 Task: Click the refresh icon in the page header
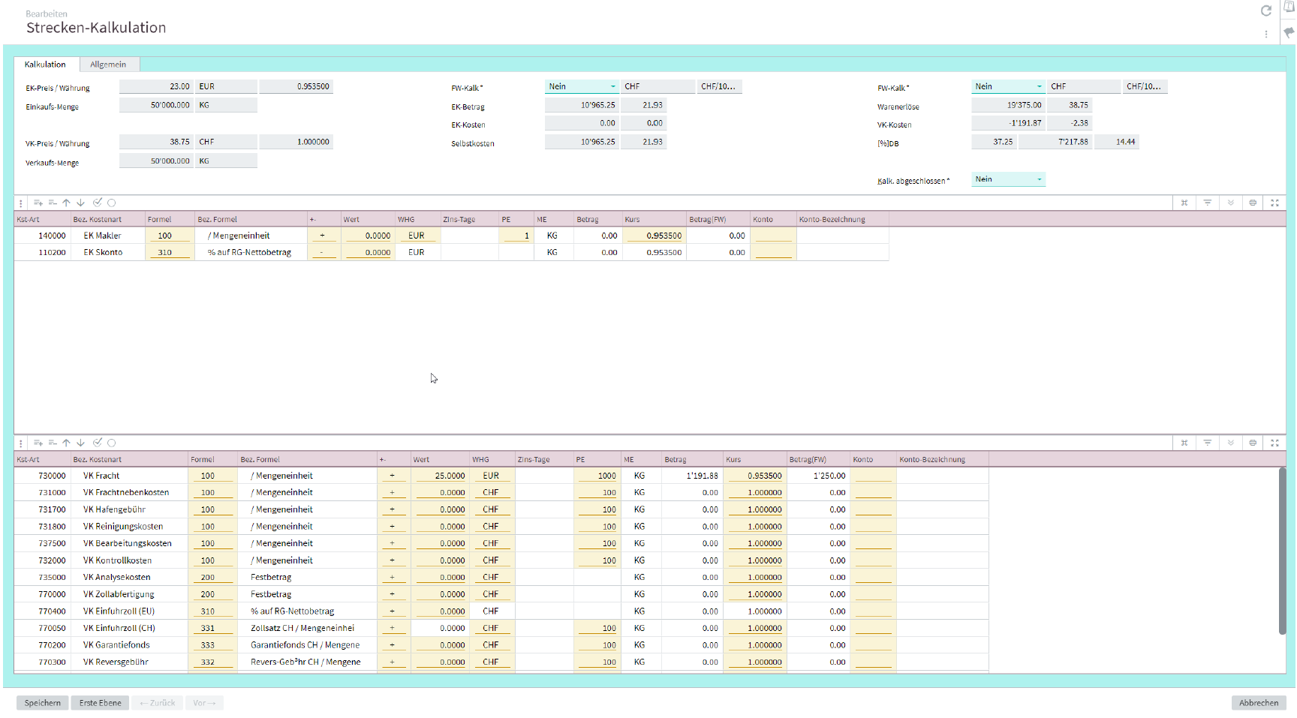tap(1265, 11)
